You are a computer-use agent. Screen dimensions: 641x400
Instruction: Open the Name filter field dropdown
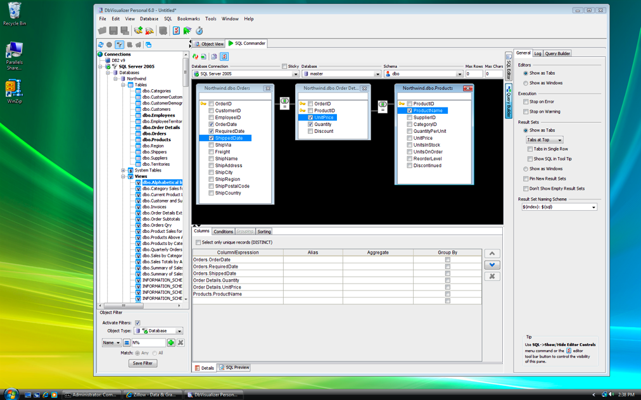tap(111, 343)
